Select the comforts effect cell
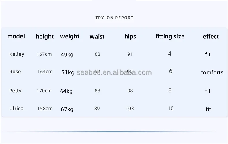 pyautogui.click(x=212, y=72)
